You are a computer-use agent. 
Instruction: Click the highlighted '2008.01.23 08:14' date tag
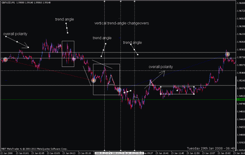pos(121,153)
